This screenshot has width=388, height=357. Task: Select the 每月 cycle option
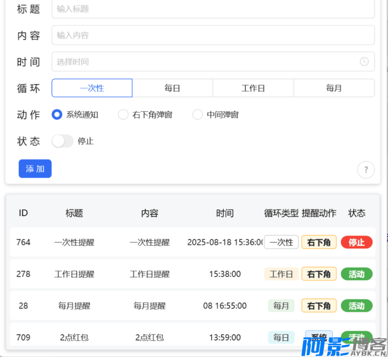[x=334, y=88]
